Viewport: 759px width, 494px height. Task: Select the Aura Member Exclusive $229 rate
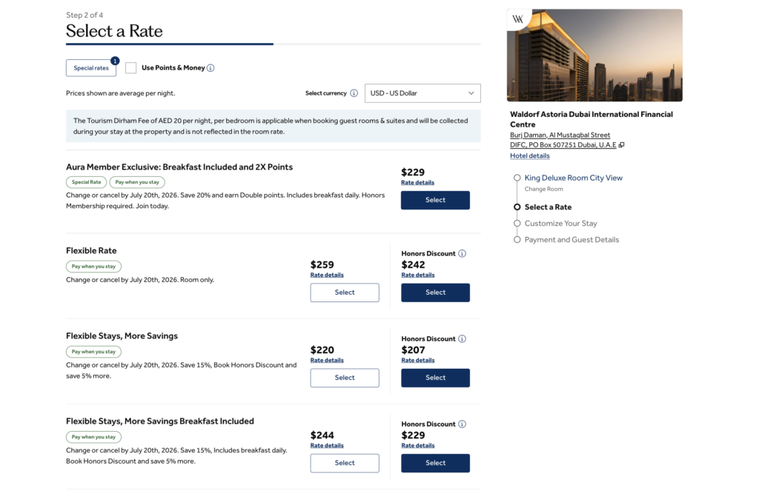(x=435, y=200)
